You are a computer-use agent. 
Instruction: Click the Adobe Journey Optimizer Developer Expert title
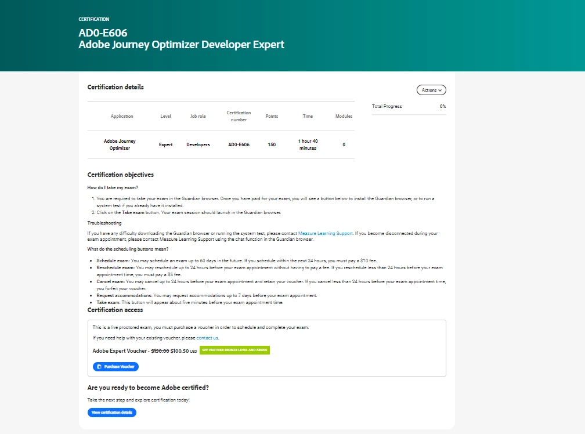[181, 44]
